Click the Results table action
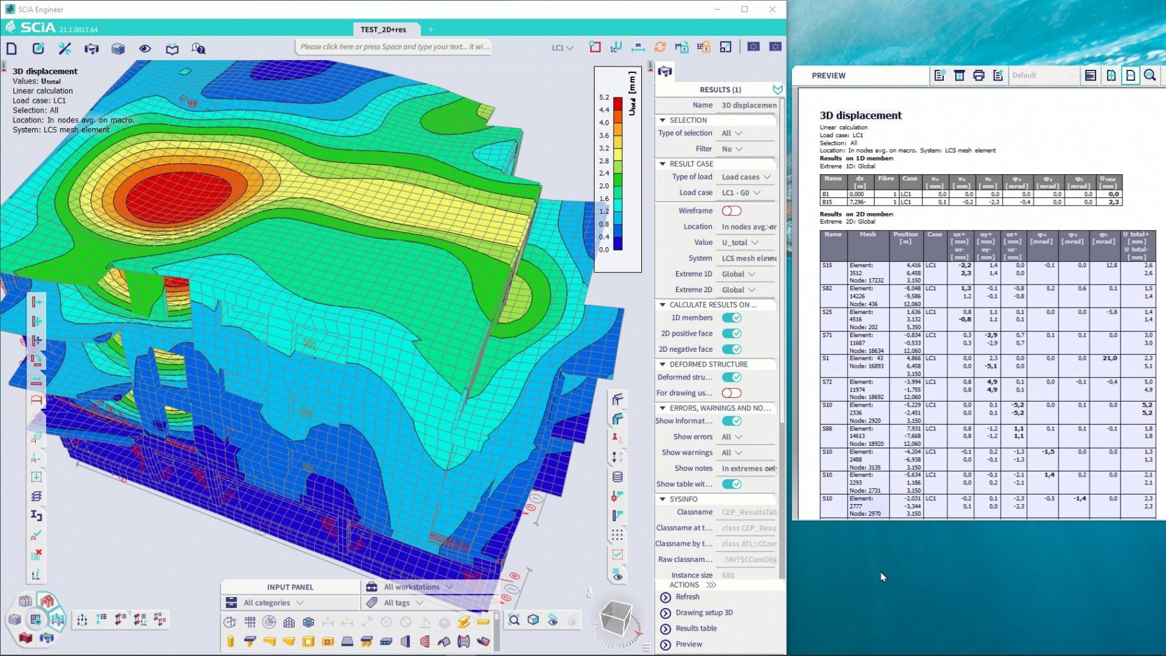 [696, 628]
